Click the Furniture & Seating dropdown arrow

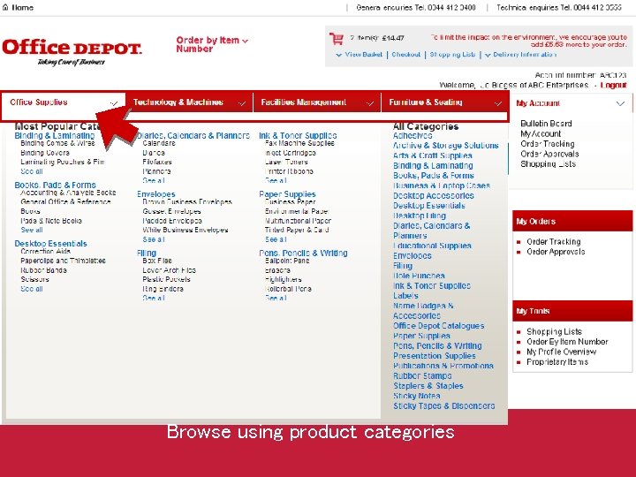pyautogui.click(x=498, y=103)
